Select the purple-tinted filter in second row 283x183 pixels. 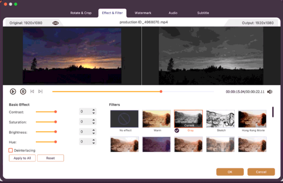pyautogui.click(x=156, y=144)
